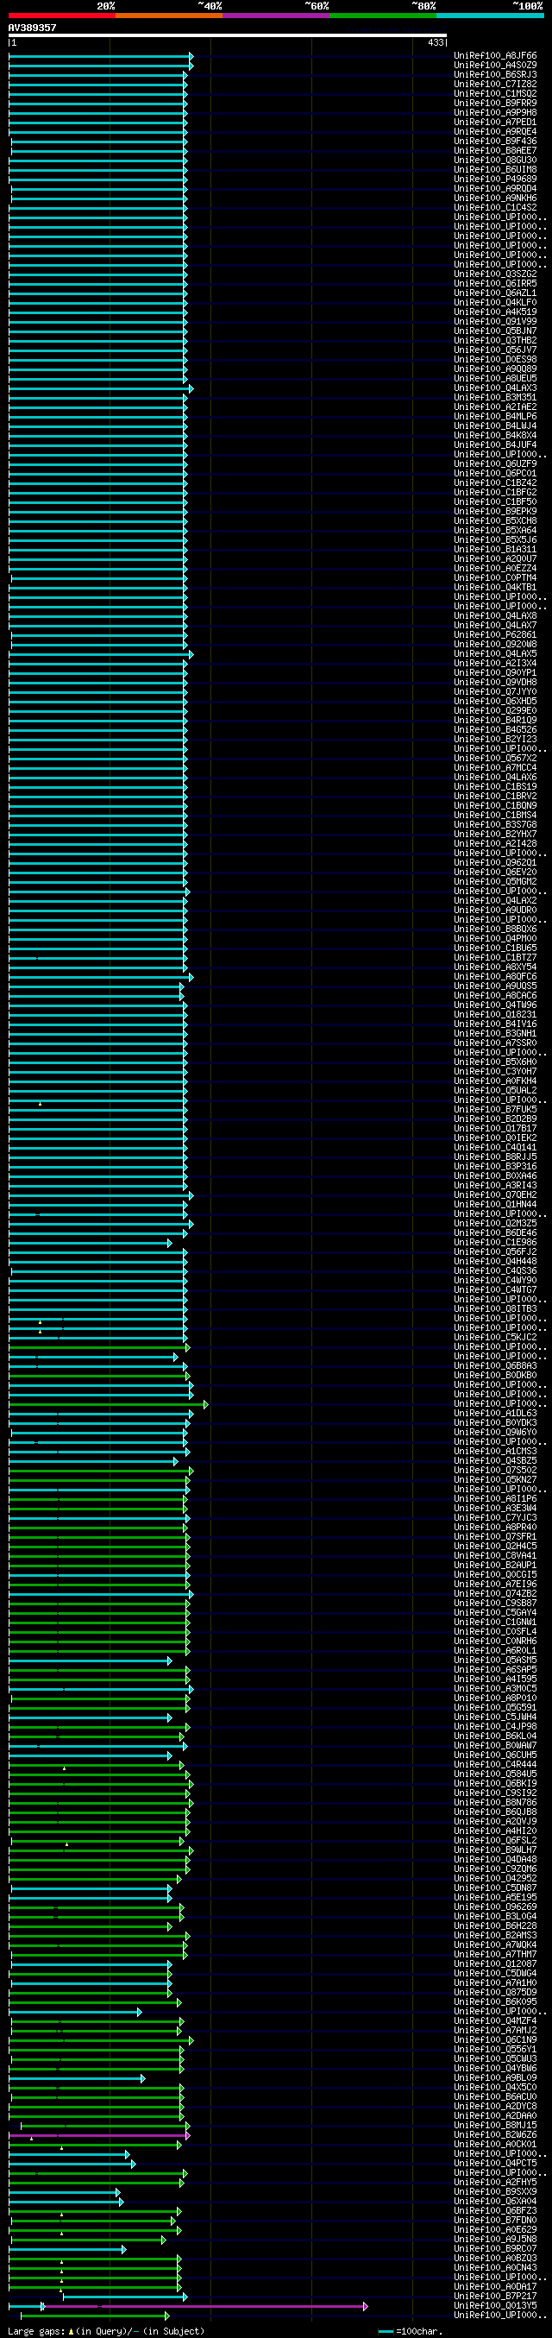Select hit label UniRef100_Q6C1N9
The image size is (552, 2338).
[495, 2039]
